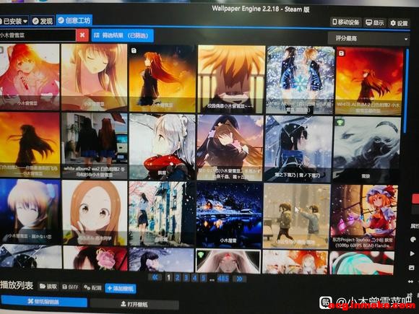
Task: Save playlist with 保存 disk icon
Action: 70,287
